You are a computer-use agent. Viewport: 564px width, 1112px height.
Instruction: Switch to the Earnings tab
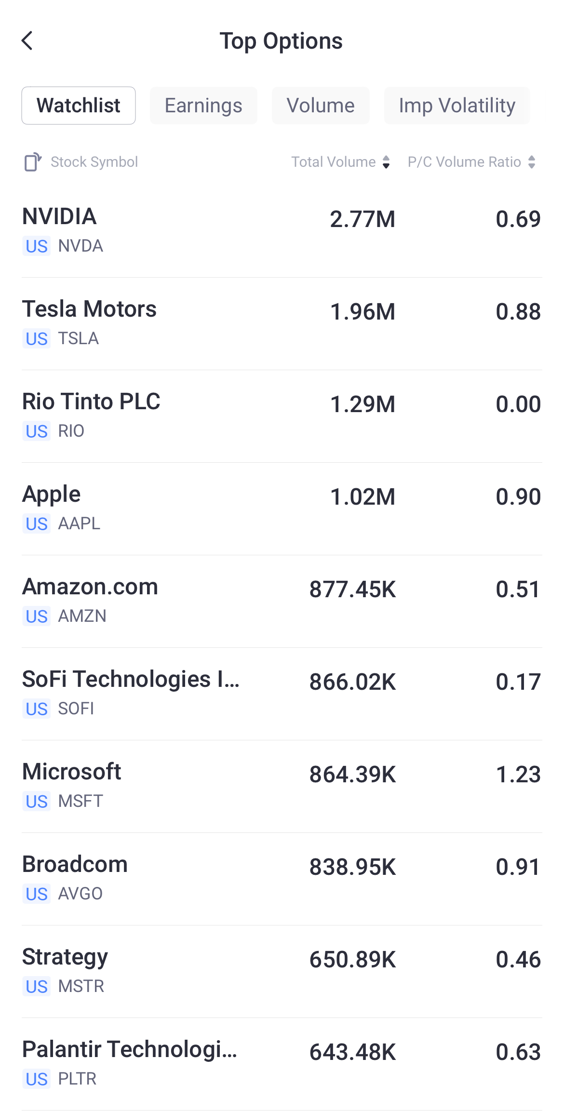203,106
